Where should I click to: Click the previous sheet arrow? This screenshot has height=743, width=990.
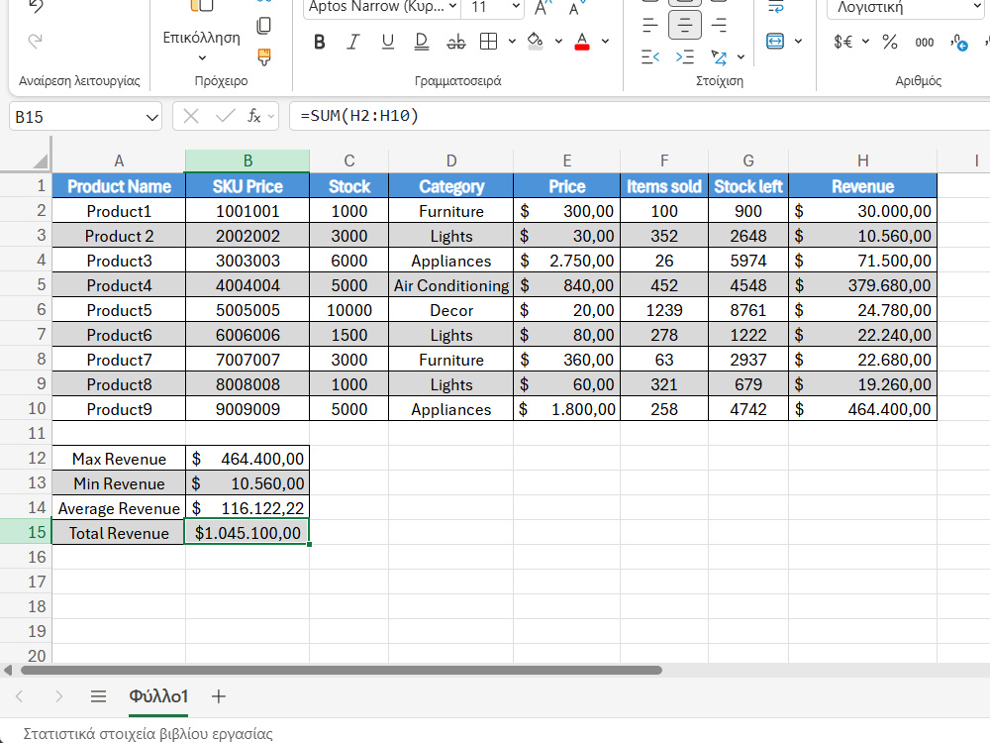click(x=19, y=696)
